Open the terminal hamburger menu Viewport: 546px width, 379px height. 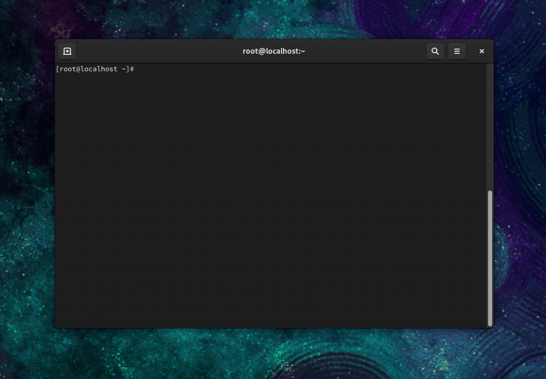(x=457, y=51)
